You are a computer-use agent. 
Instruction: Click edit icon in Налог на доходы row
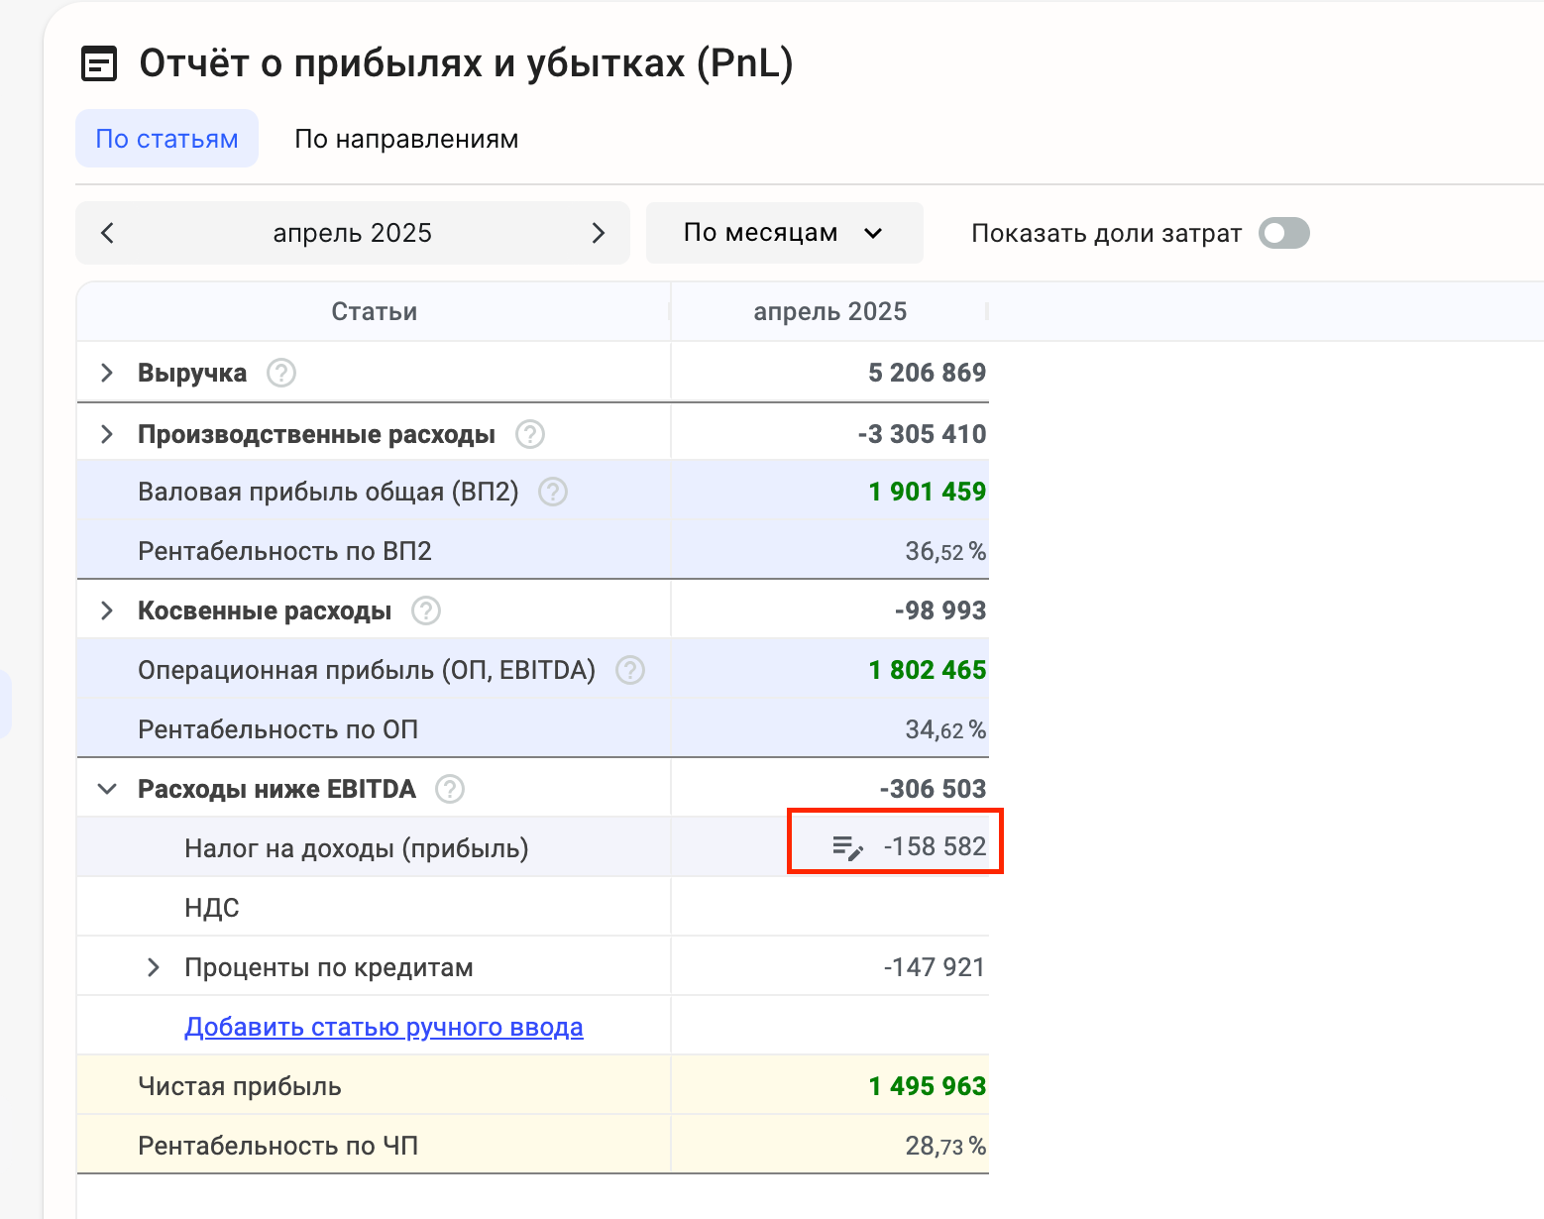(847, 847)
